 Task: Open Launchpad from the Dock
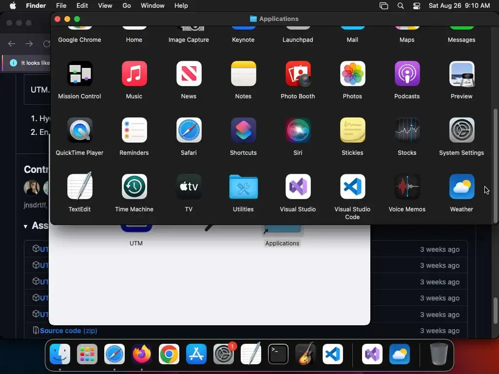(87, 354)
